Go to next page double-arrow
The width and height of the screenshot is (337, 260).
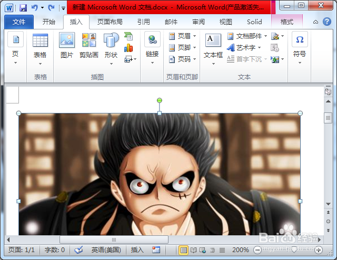click(328, 231)
